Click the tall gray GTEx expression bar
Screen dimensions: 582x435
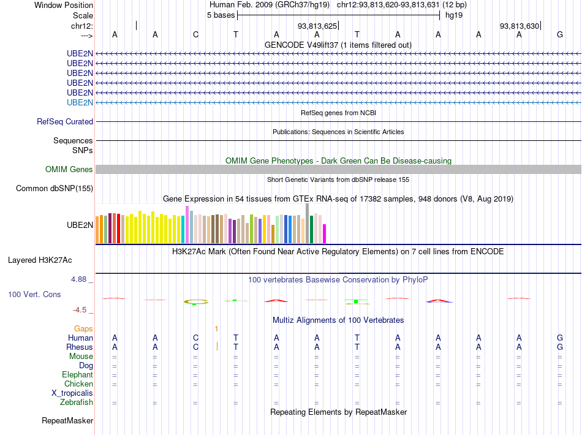[308, 224]
